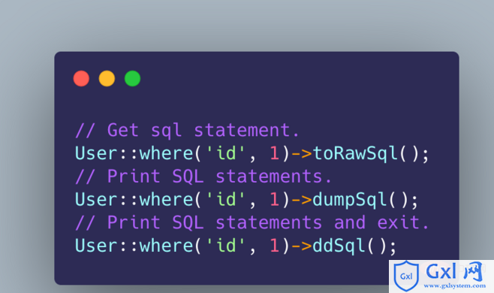Click the dumpSql() method call
The image size is (494, 293).
pos(365,200)
